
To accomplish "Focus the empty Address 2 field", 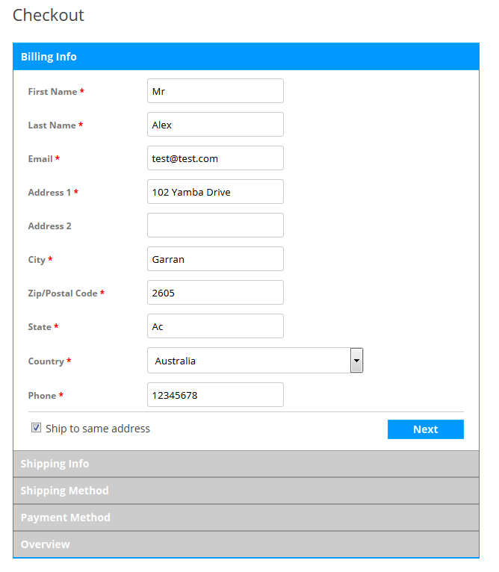I will click(215, 225).
